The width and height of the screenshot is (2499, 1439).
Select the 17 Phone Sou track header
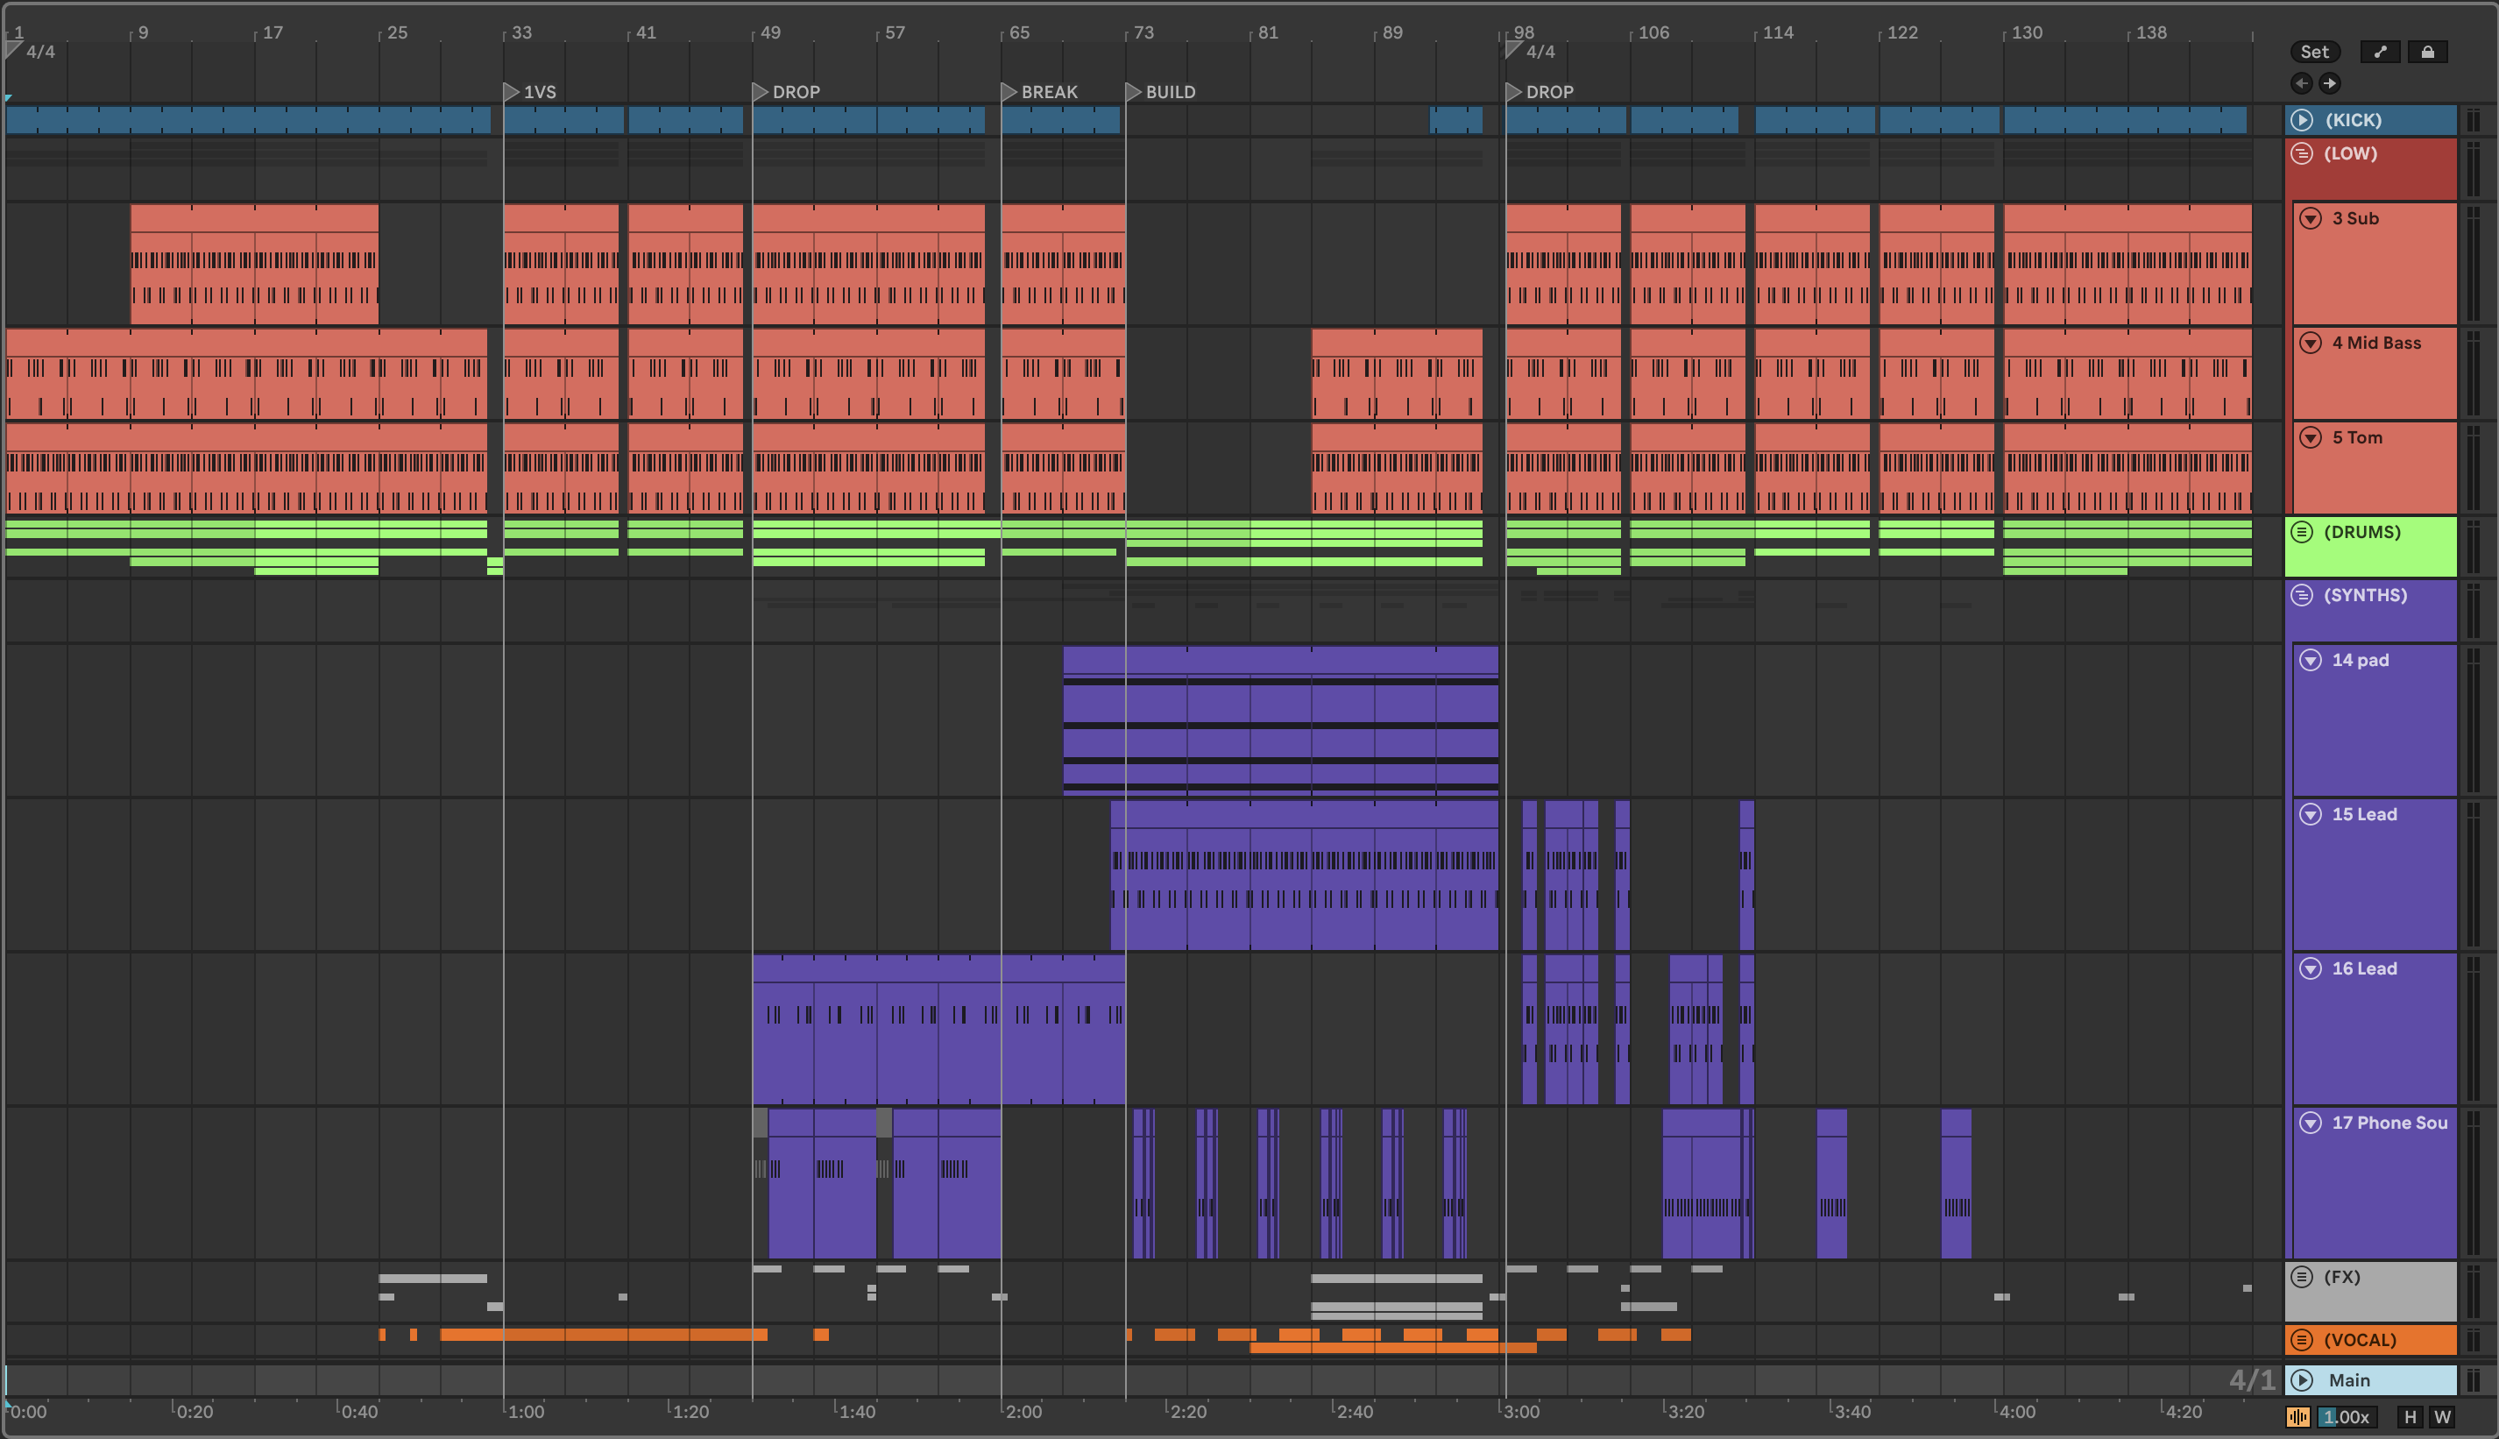2389,1123
